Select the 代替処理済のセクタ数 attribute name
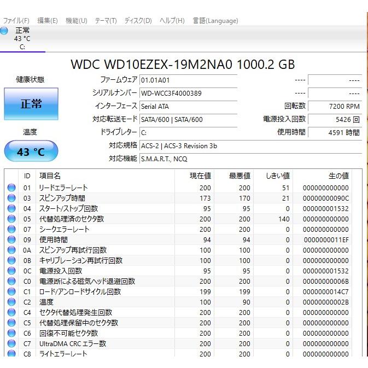Image resolution: width=368 pixels, height=368 pixels. tap(71, 219)
